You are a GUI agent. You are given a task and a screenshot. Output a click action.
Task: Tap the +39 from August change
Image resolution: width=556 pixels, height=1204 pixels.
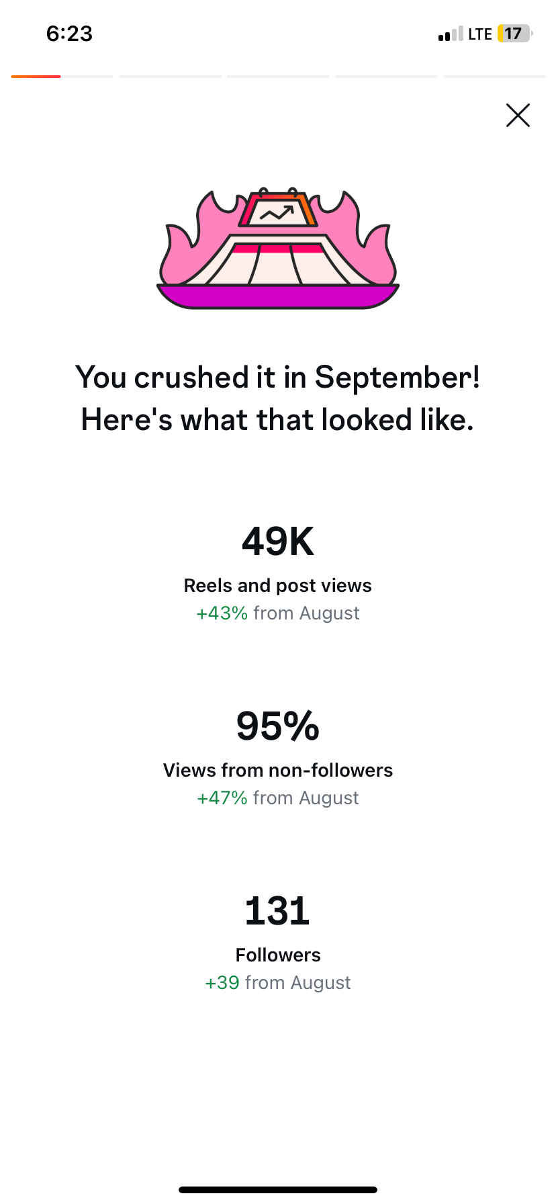click(278, 983)
